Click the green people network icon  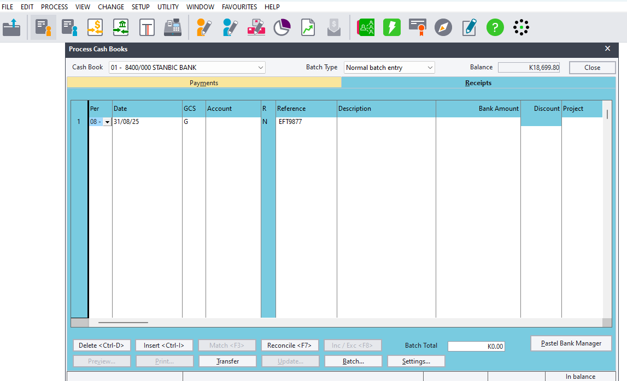pos(366,27)
